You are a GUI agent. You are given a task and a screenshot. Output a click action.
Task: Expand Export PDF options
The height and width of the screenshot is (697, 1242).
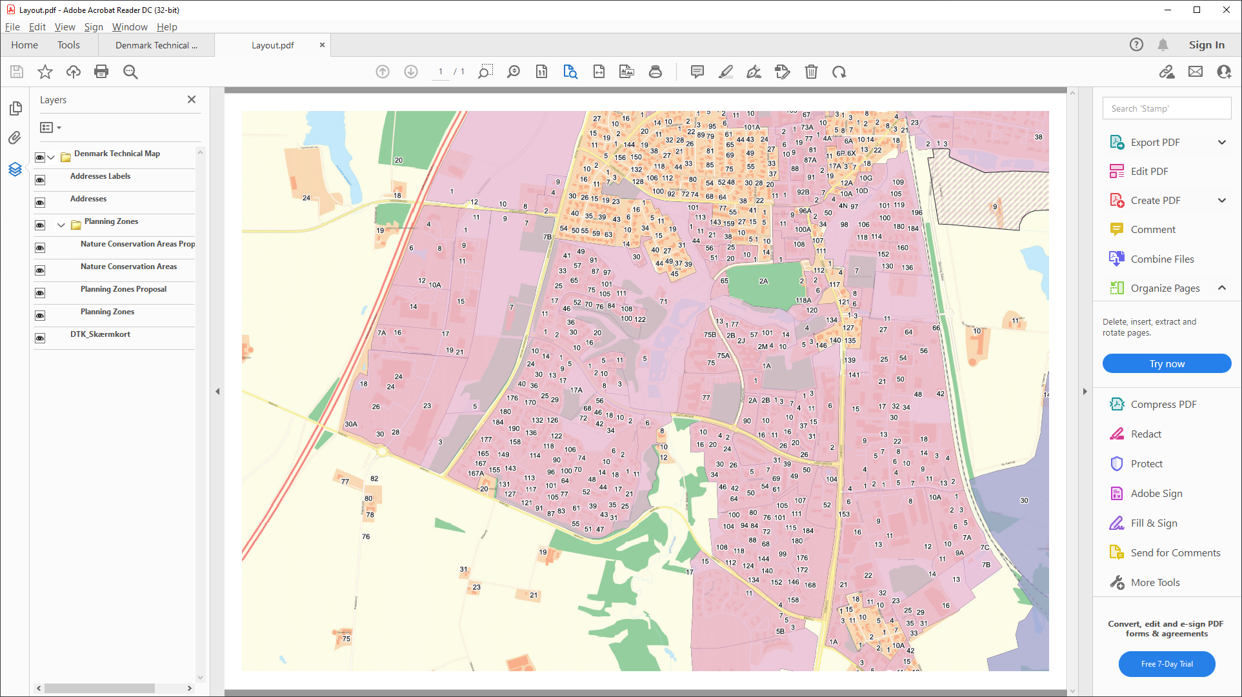pos(1222,142)
